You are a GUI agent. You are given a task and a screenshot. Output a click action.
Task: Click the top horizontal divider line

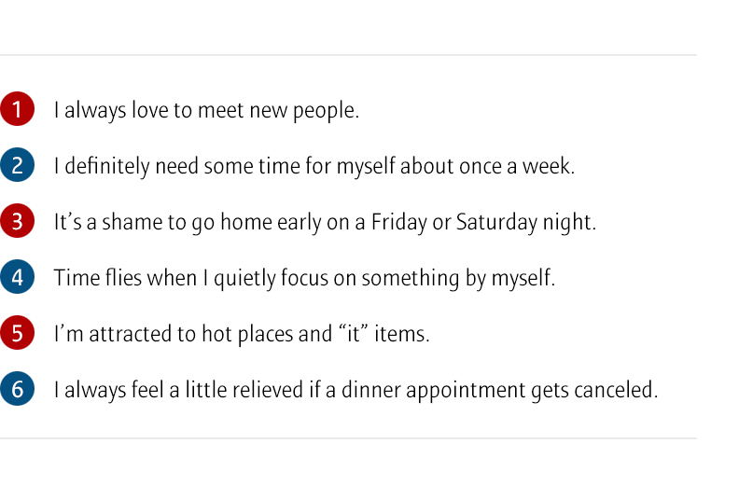(x=348, y=55)
